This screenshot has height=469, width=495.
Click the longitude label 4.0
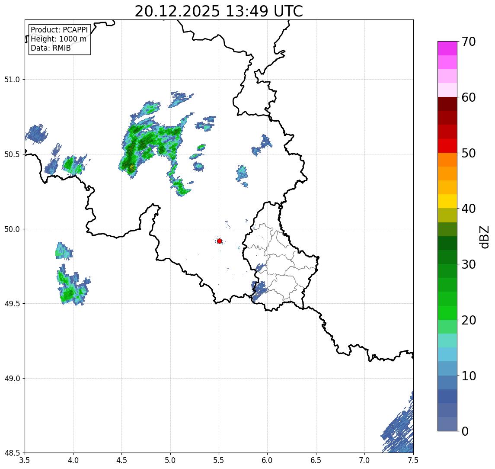coord(73,460)
